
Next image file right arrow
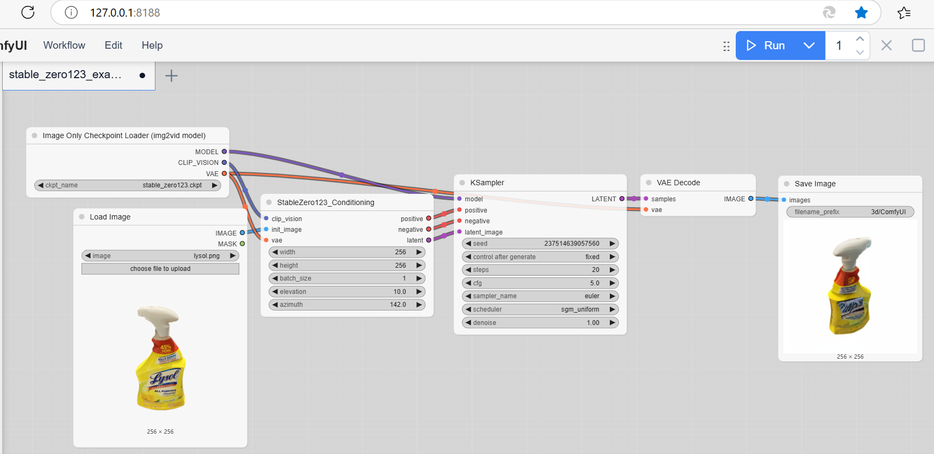(233, 256)
